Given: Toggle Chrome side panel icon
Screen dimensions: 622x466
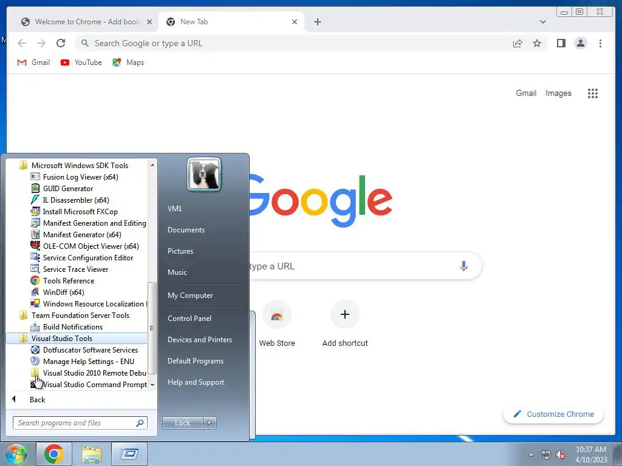Looking at the screenshot, I should pos(561,43).
